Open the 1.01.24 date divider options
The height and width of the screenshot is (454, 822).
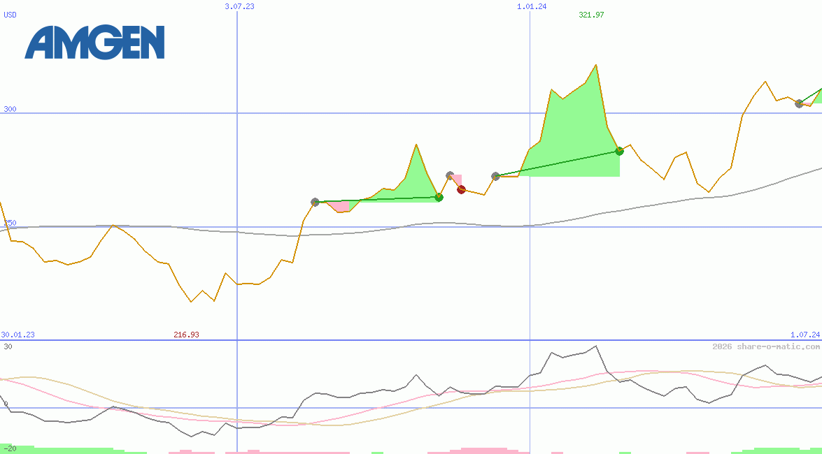click(530, 7)
